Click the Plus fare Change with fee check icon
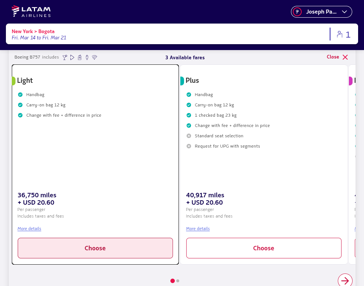The image size is (364, 286). [189, 126]
